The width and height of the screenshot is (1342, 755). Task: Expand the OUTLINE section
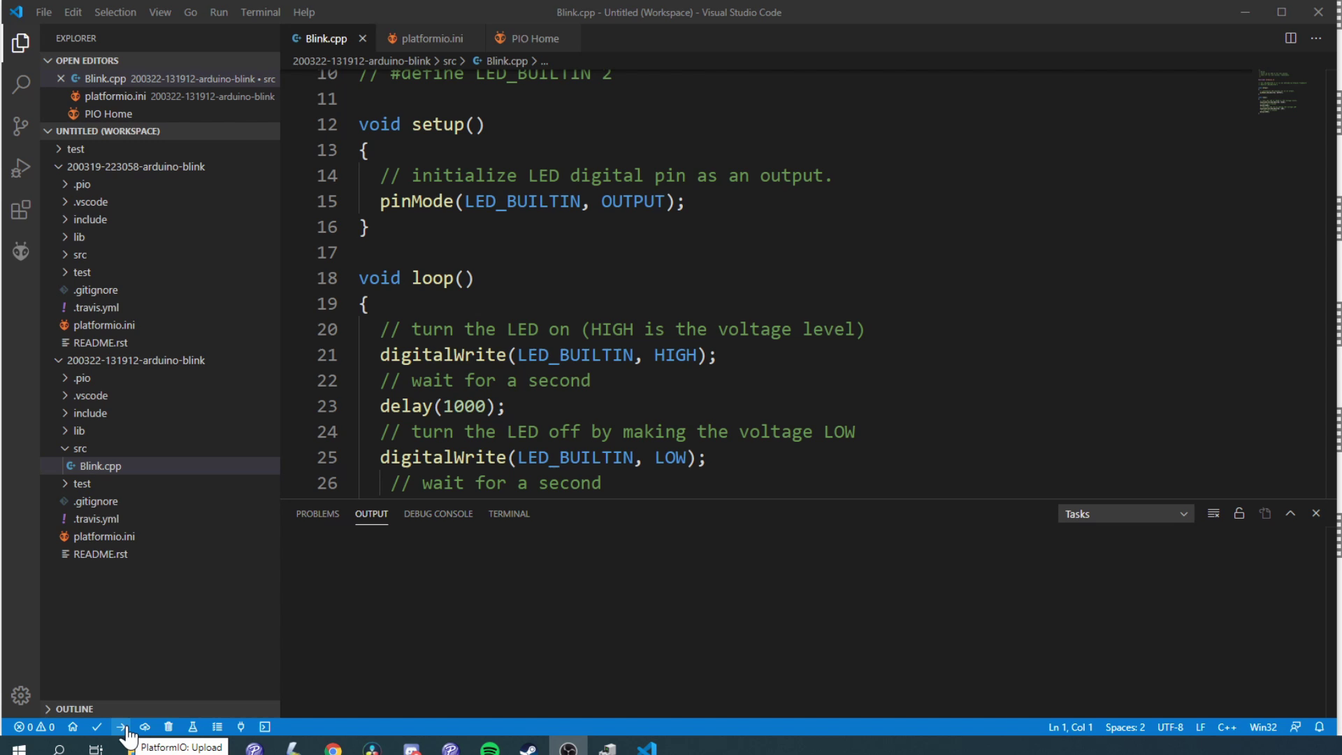click(x=74, y=709)
